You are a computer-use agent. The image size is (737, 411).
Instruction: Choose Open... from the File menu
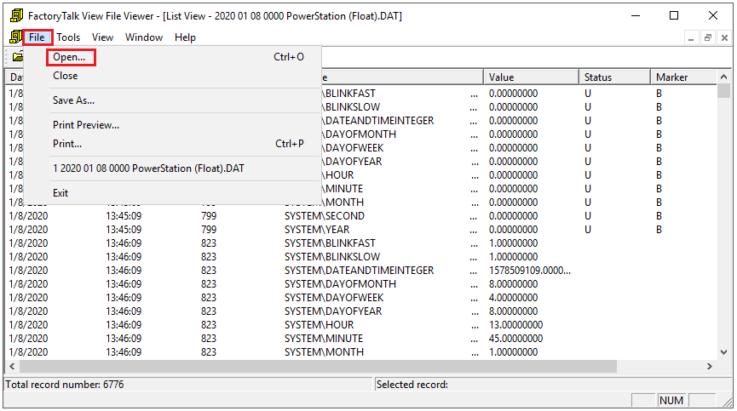(x=69, y=57)
